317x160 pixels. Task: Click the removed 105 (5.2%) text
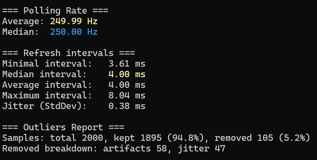[x=262, y=138]
